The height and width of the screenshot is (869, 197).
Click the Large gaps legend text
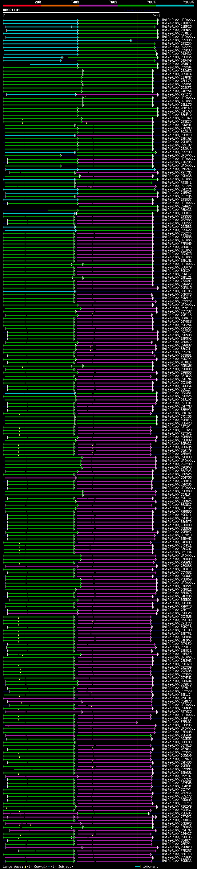click(x=38, y=866)
